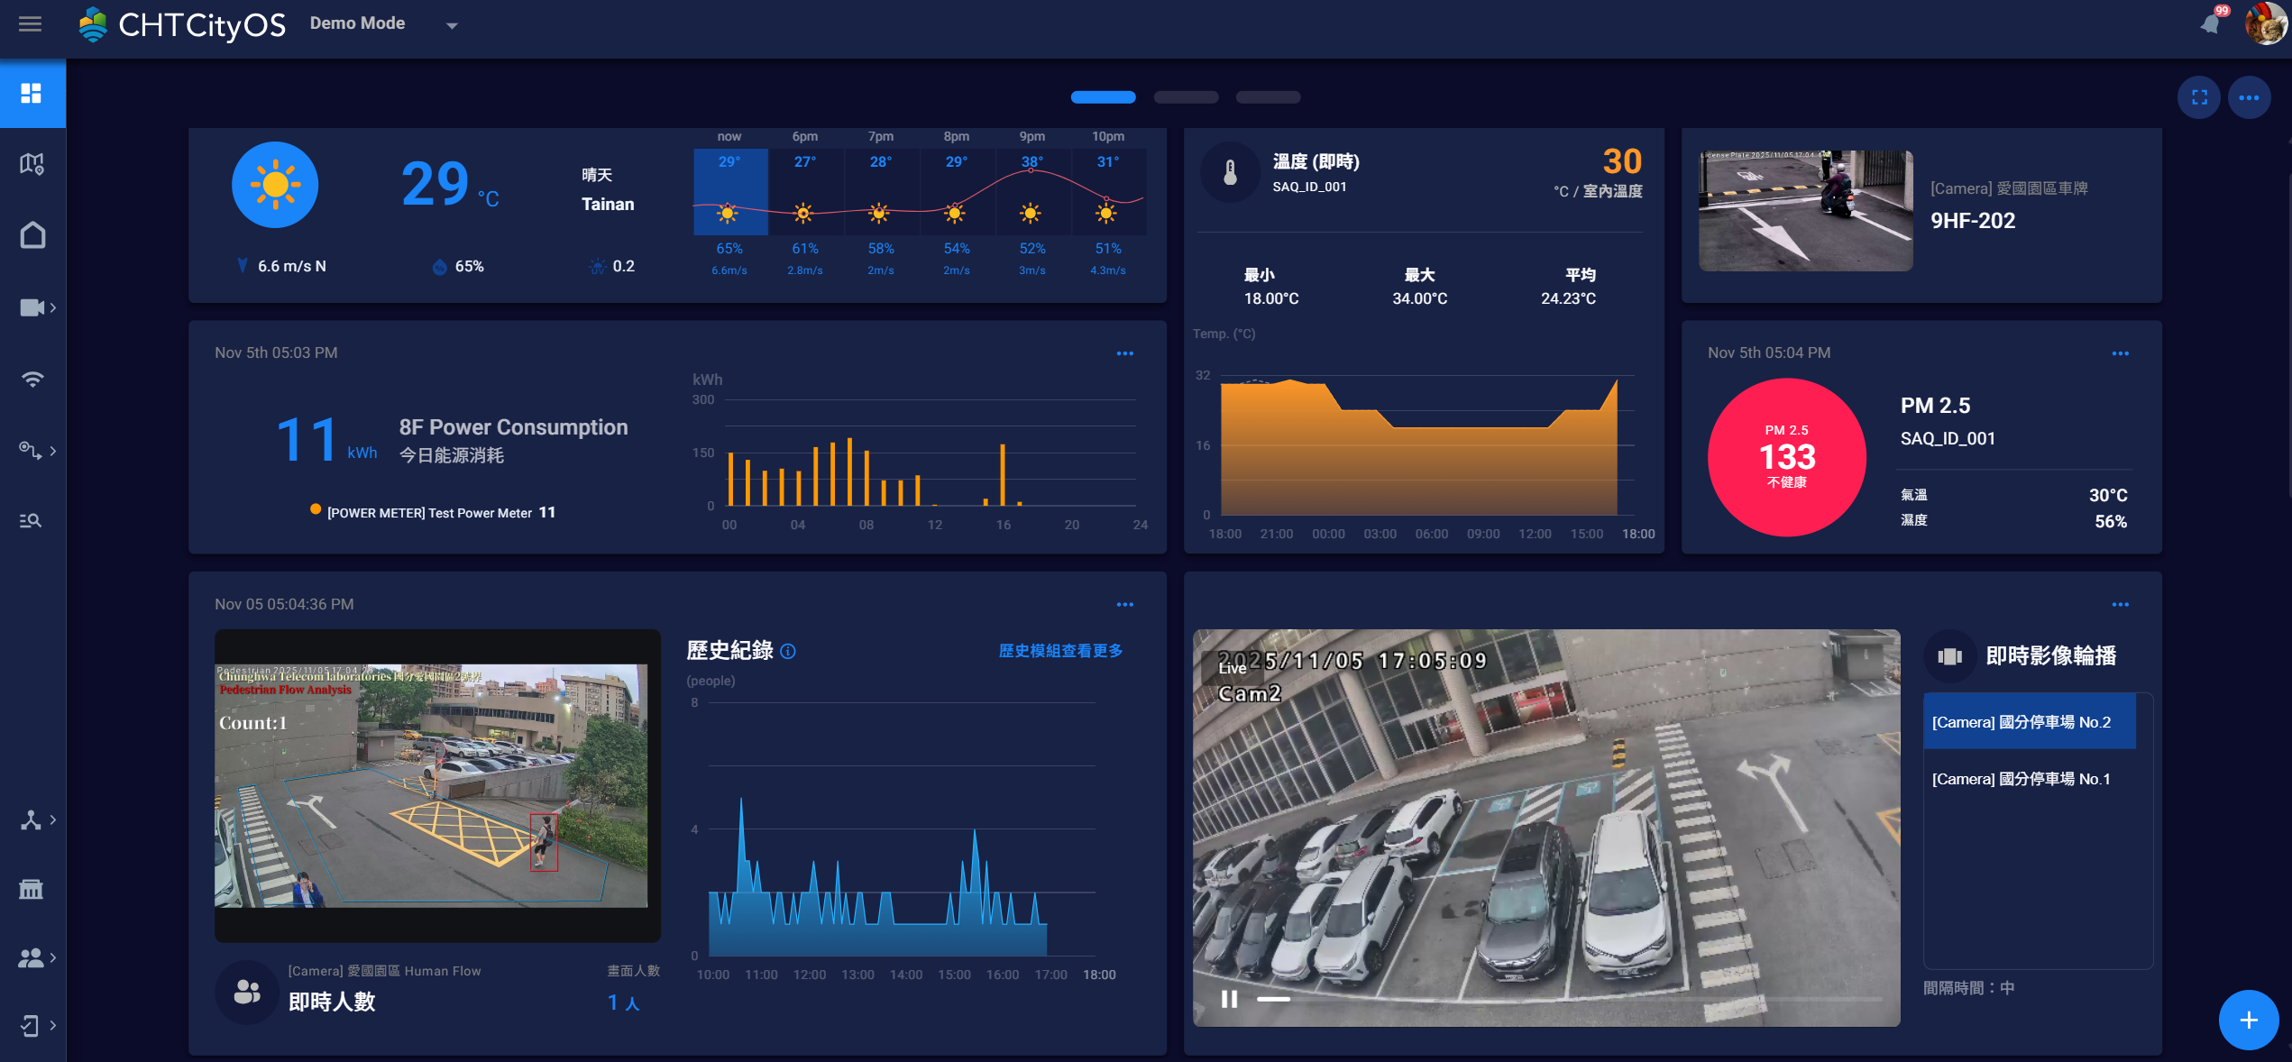Switch to second dashboard page indicator
Image resolution: width=2292 pixels, height=1062 pixels.
[x=1186, y=97]
